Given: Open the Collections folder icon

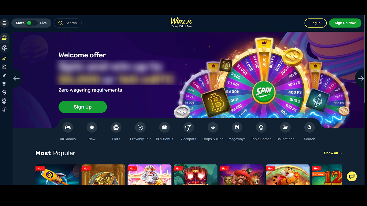Looking at the screenshot, I should 285,128.
